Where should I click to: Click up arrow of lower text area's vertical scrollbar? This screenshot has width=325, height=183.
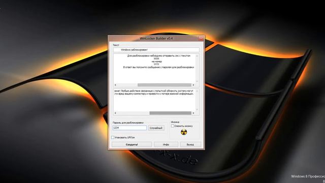(x=197, y=90)
